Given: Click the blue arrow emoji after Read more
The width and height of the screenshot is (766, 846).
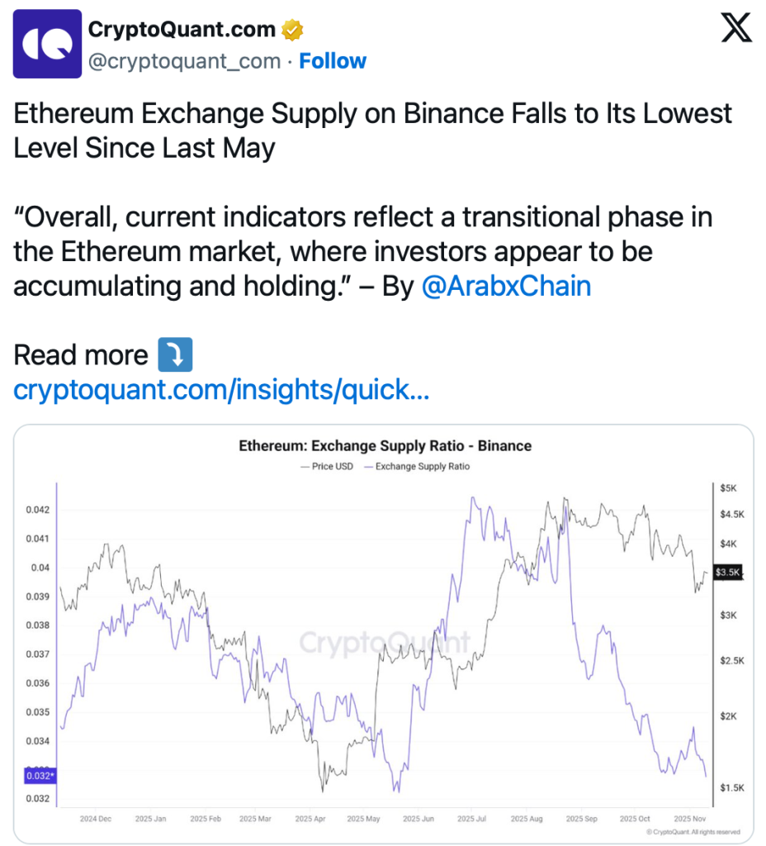Looking at the screenshot, I should [174, 355].
